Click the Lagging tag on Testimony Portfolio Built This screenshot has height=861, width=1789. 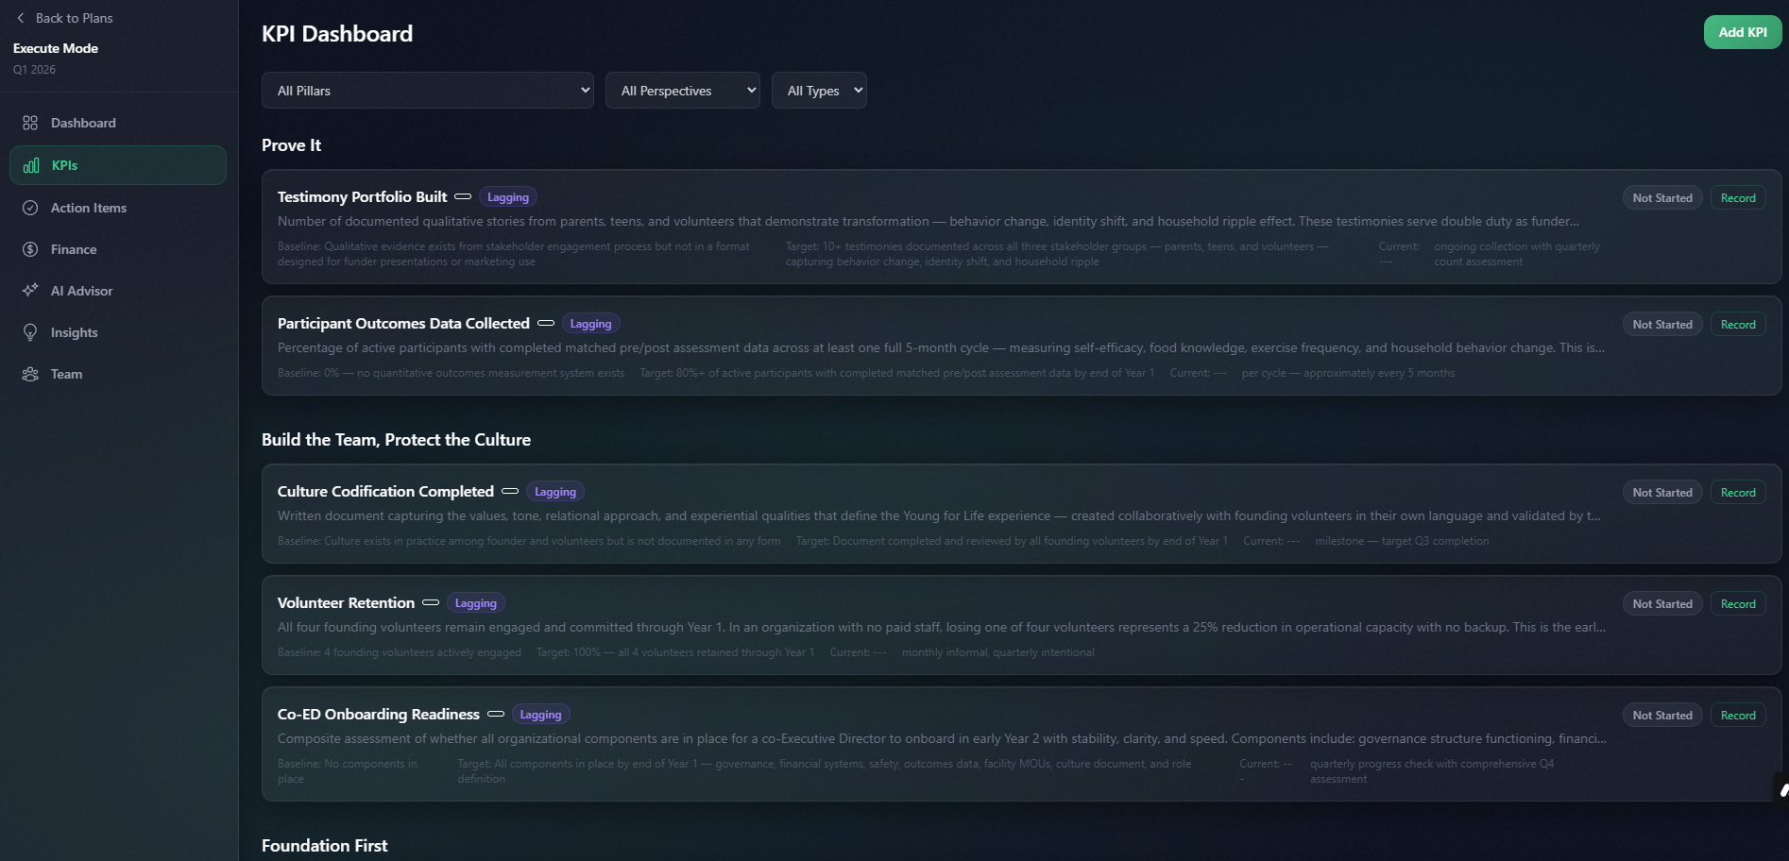[508, 197]
